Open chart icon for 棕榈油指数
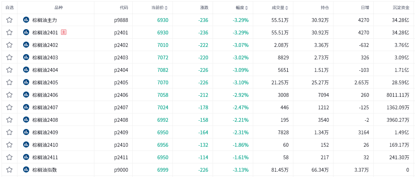Image resolution: width=415 pixels, height=177 pixels. click(x=26, y=169)
